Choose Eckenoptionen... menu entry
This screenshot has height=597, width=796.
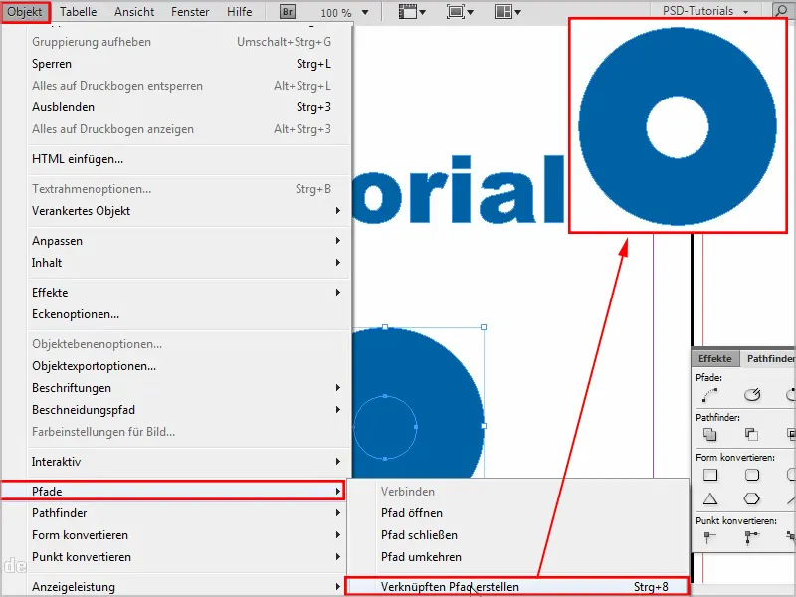(189, 314)
